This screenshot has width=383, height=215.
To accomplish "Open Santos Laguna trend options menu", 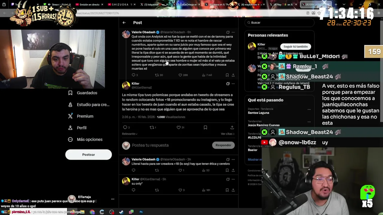I will (x=309, y=109).
